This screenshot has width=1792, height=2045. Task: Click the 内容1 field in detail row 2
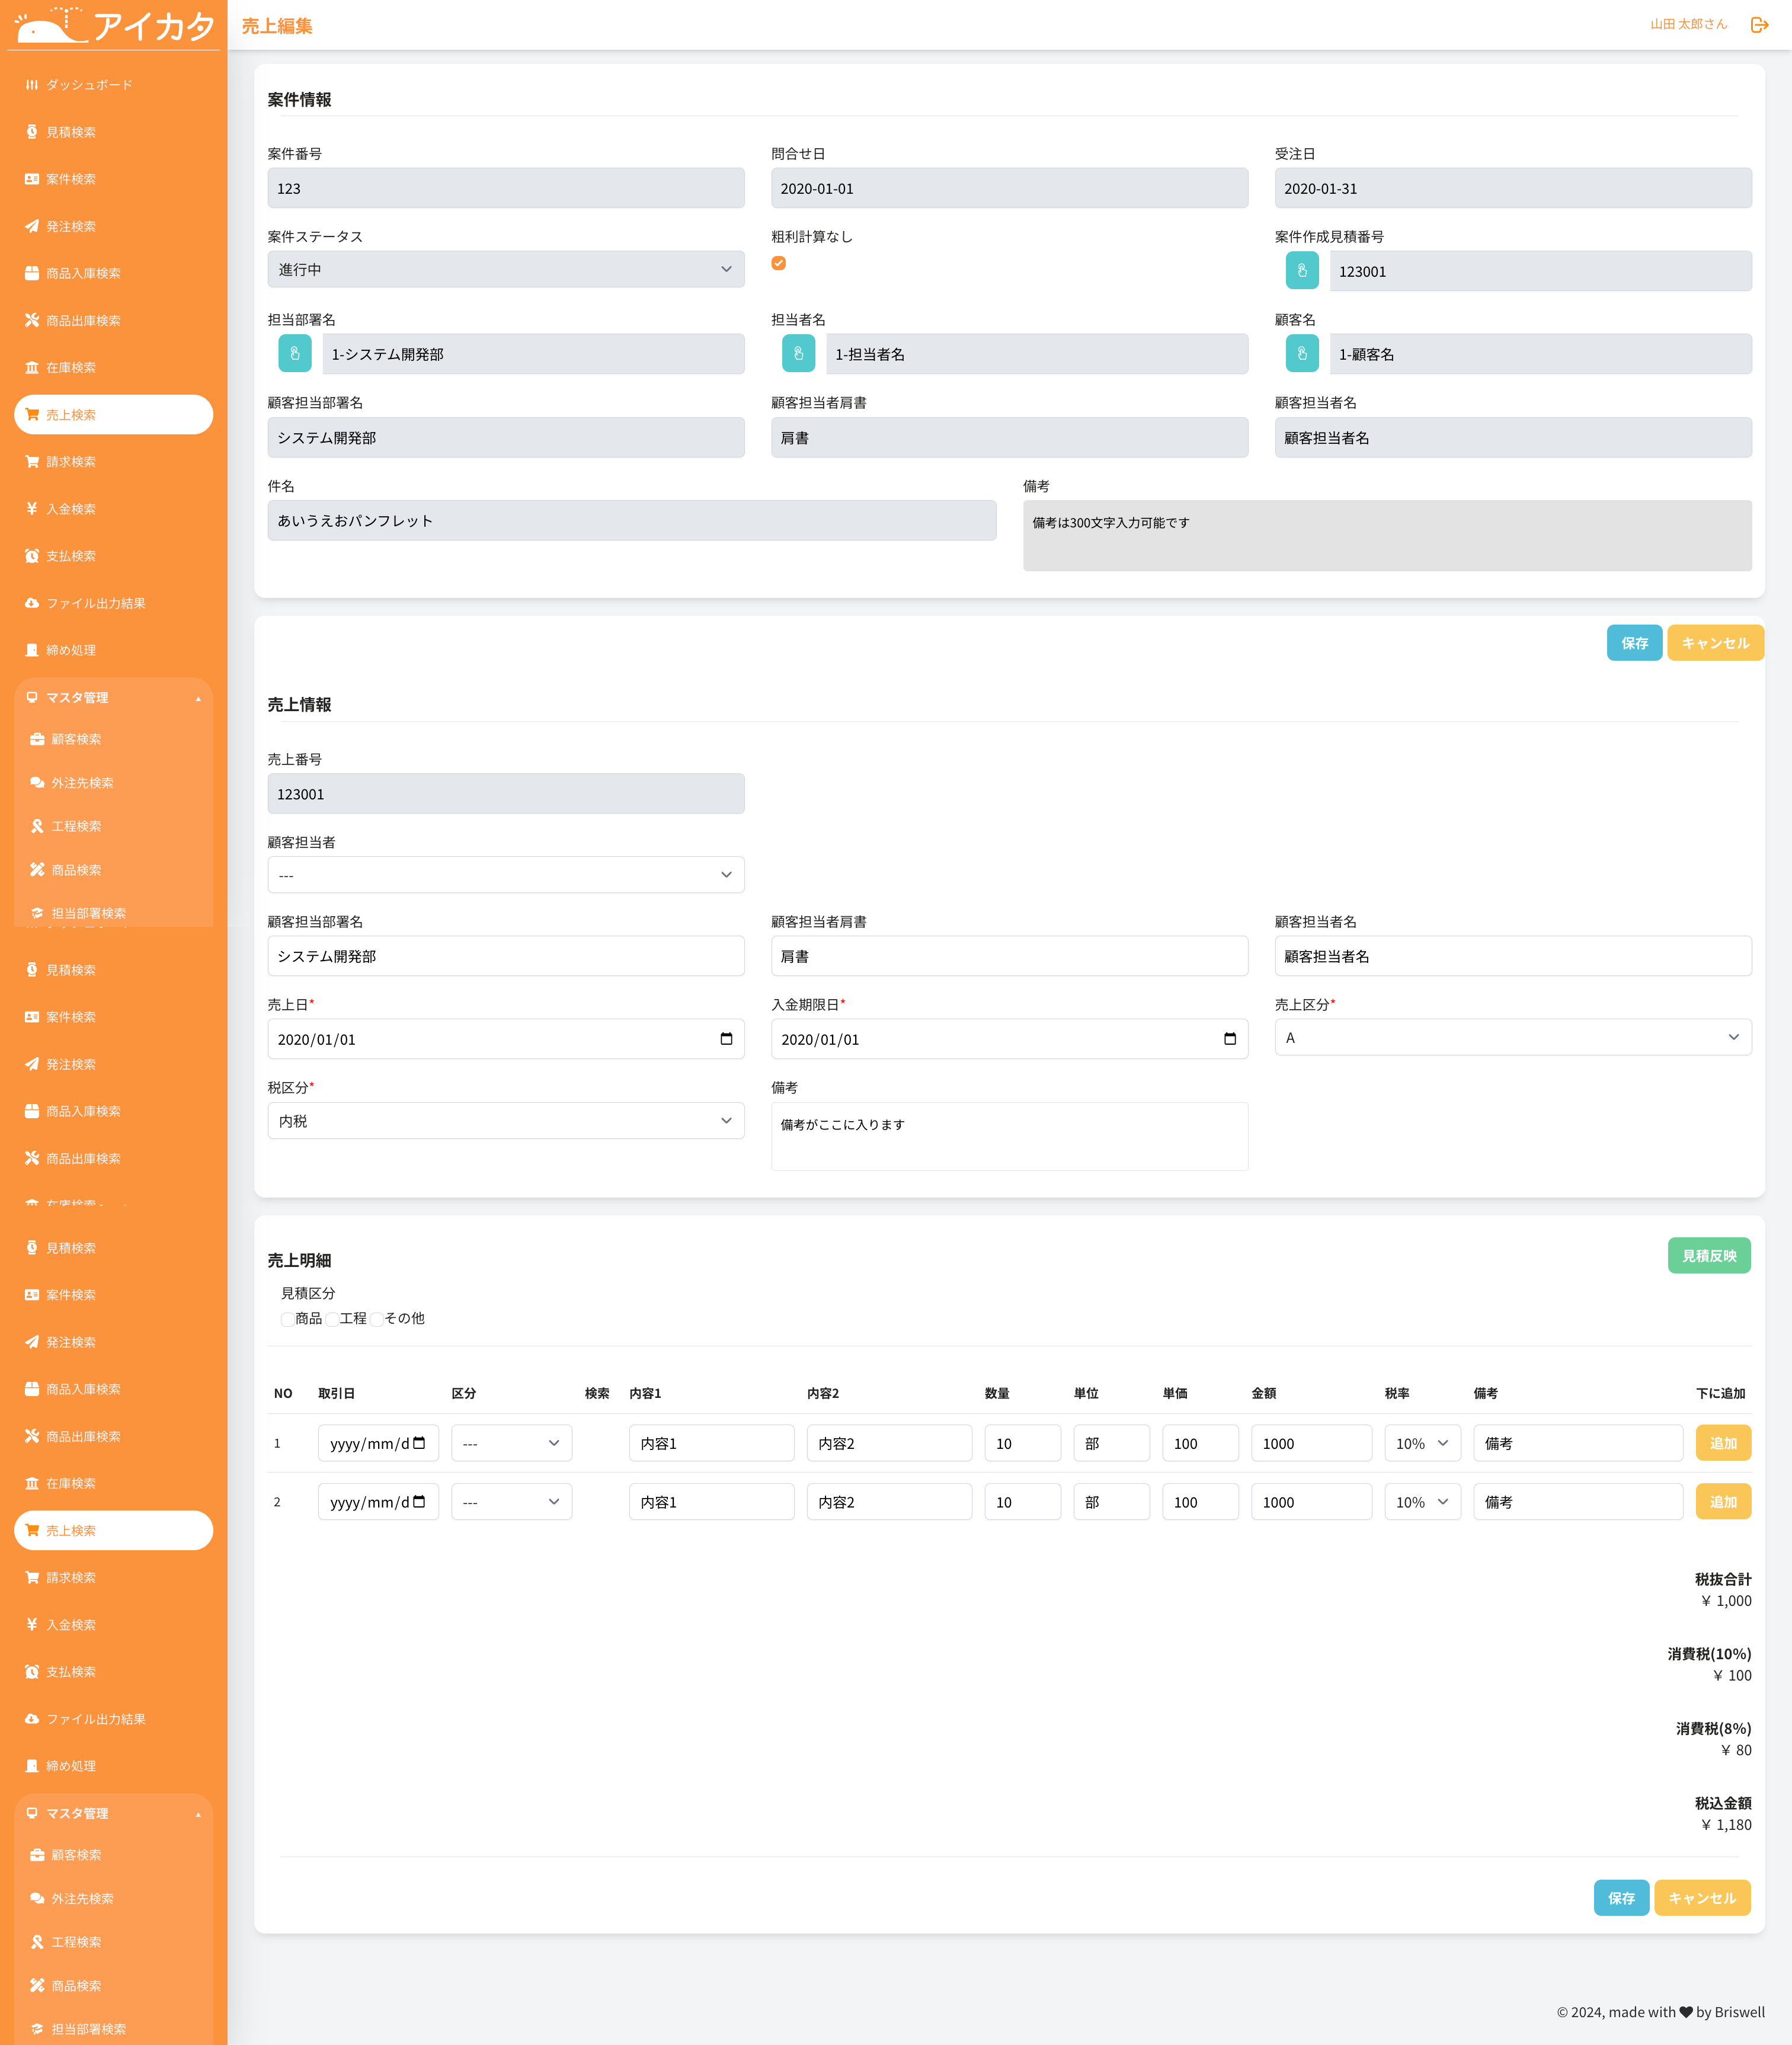(x=711, y=1502)
